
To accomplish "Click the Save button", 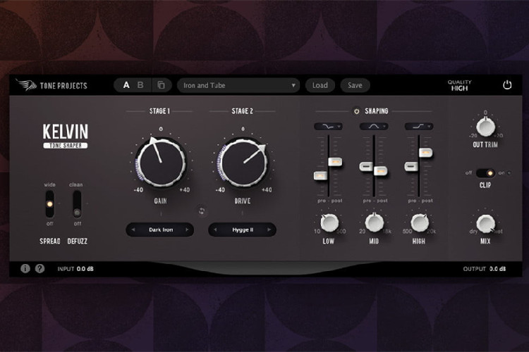I will [355, 86].
